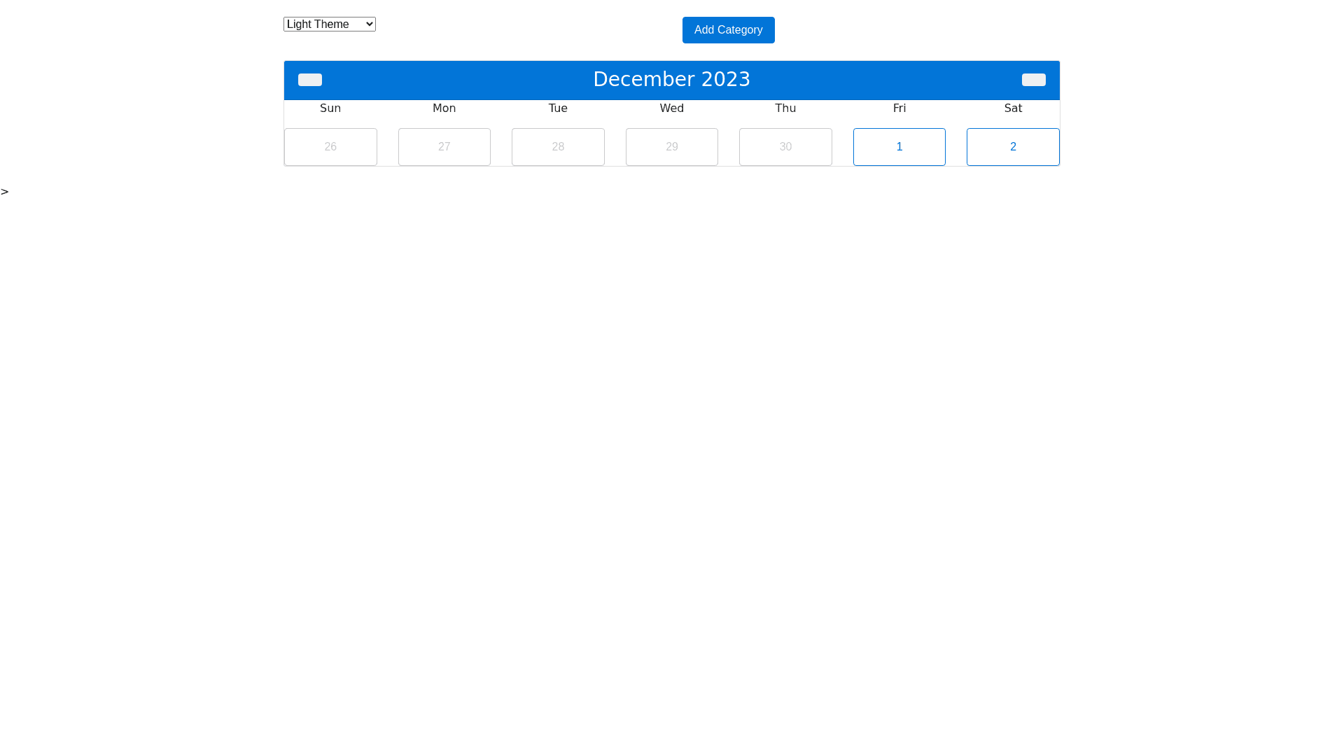Screen dimensions: 1344x756
Task: Click the Tue weekday header
Action: tap(558, 108)
